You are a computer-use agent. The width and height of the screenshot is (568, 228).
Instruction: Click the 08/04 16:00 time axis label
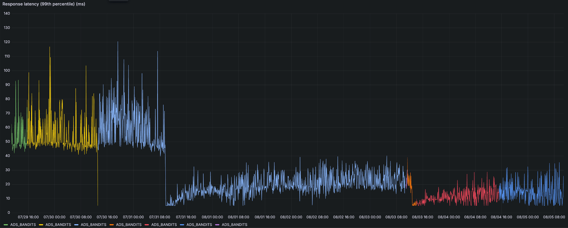(x=501, y=217)
